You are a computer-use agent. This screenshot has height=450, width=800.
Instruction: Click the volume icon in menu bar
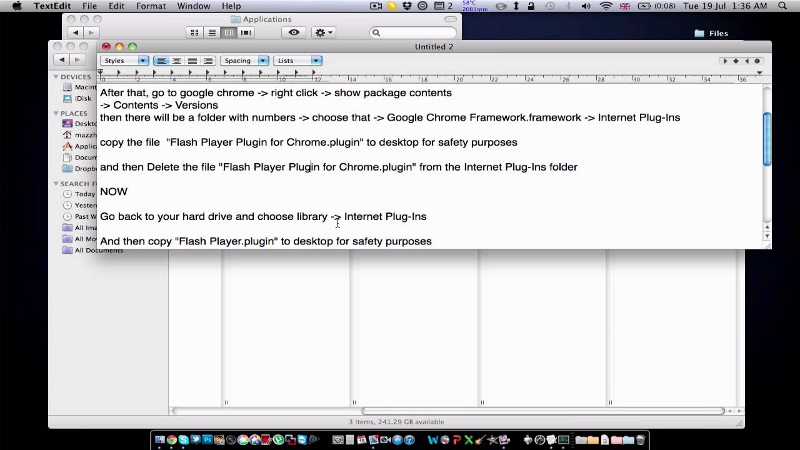(586, 6)
